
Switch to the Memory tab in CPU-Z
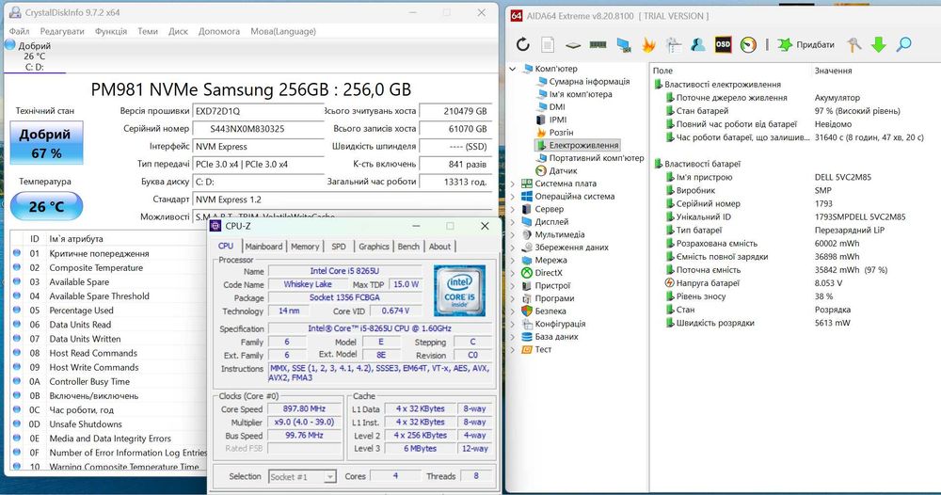305,247
